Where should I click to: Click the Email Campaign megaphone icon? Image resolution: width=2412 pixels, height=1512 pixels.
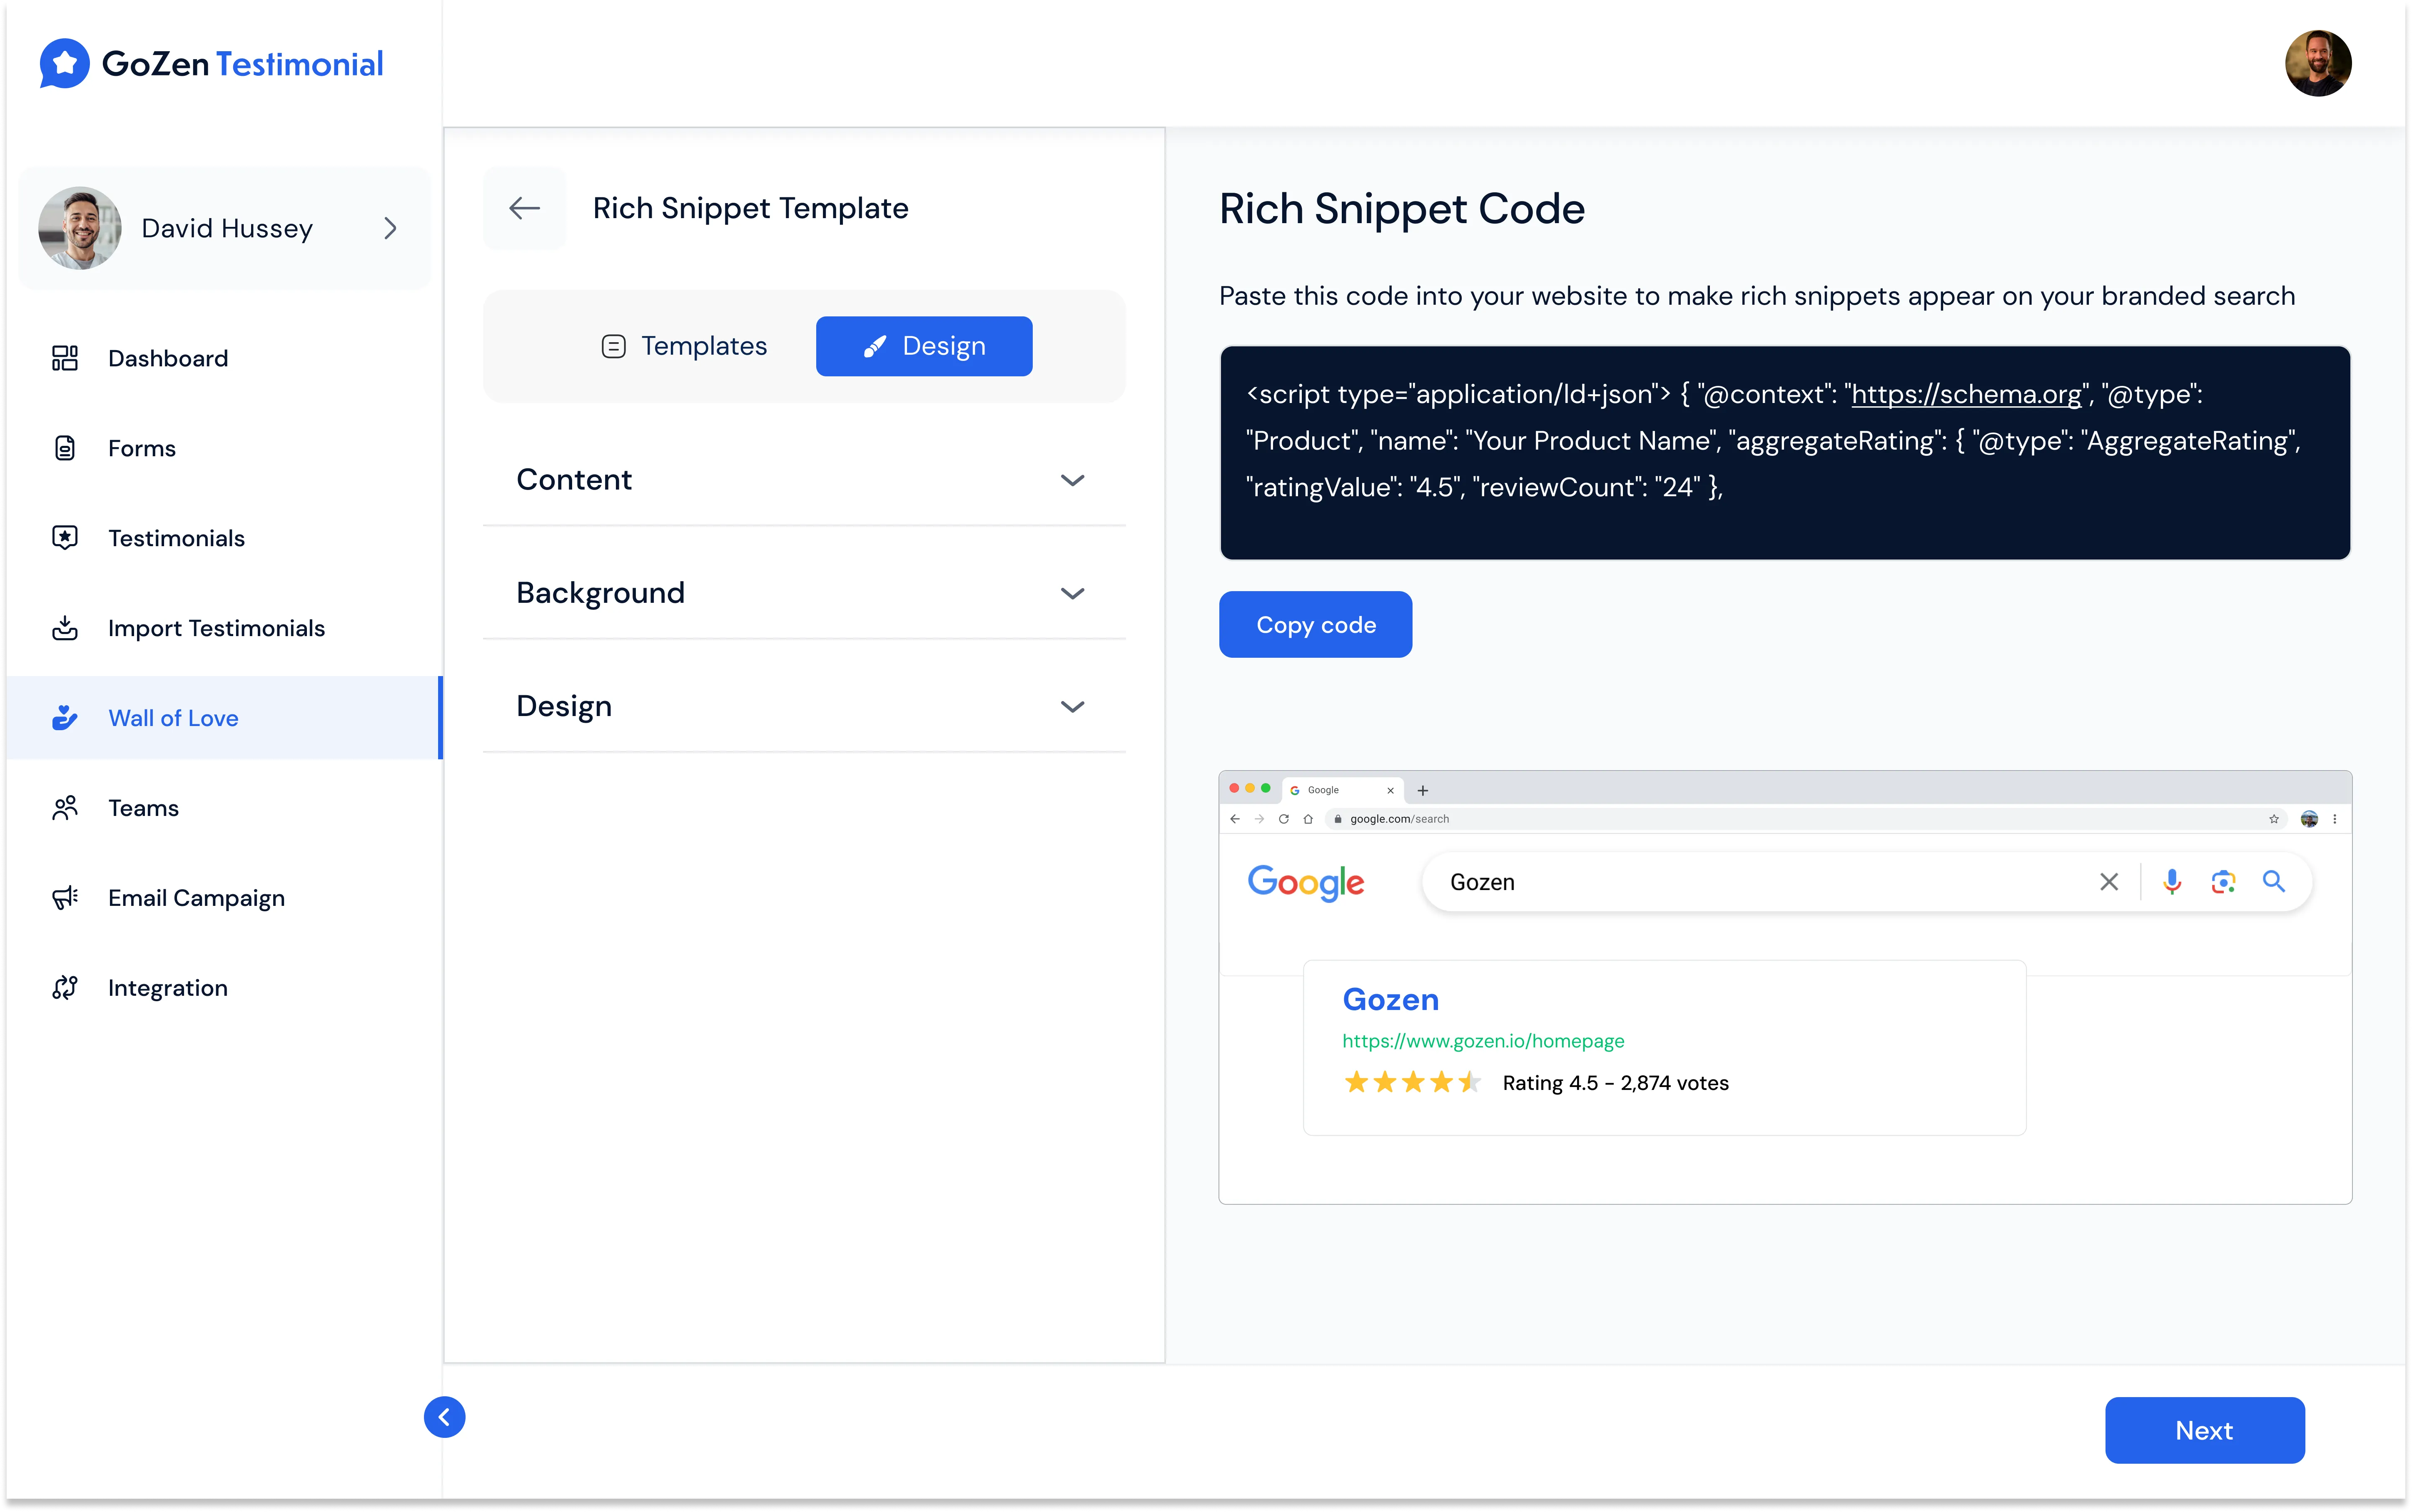point(65,898)
